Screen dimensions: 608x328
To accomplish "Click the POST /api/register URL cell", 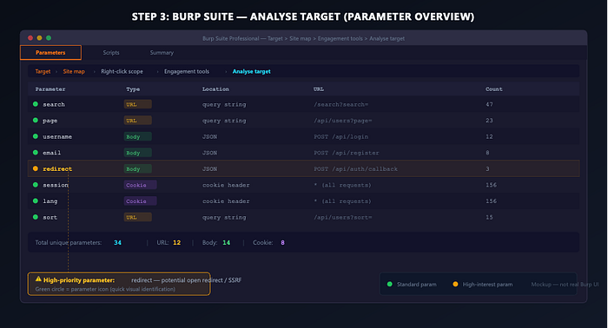I will point(347,153).
